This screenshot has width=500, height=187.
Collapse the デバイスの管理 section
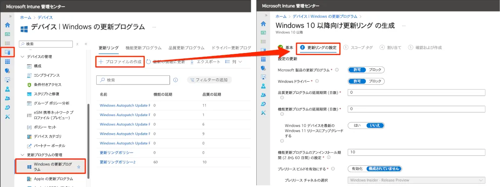pos(22,56)
